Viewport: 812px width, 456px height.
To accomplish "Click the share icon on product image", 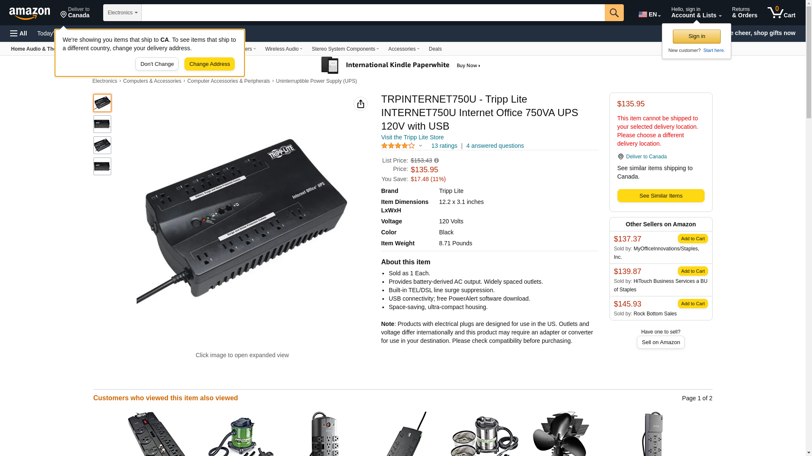I will (x=360, y=104).
